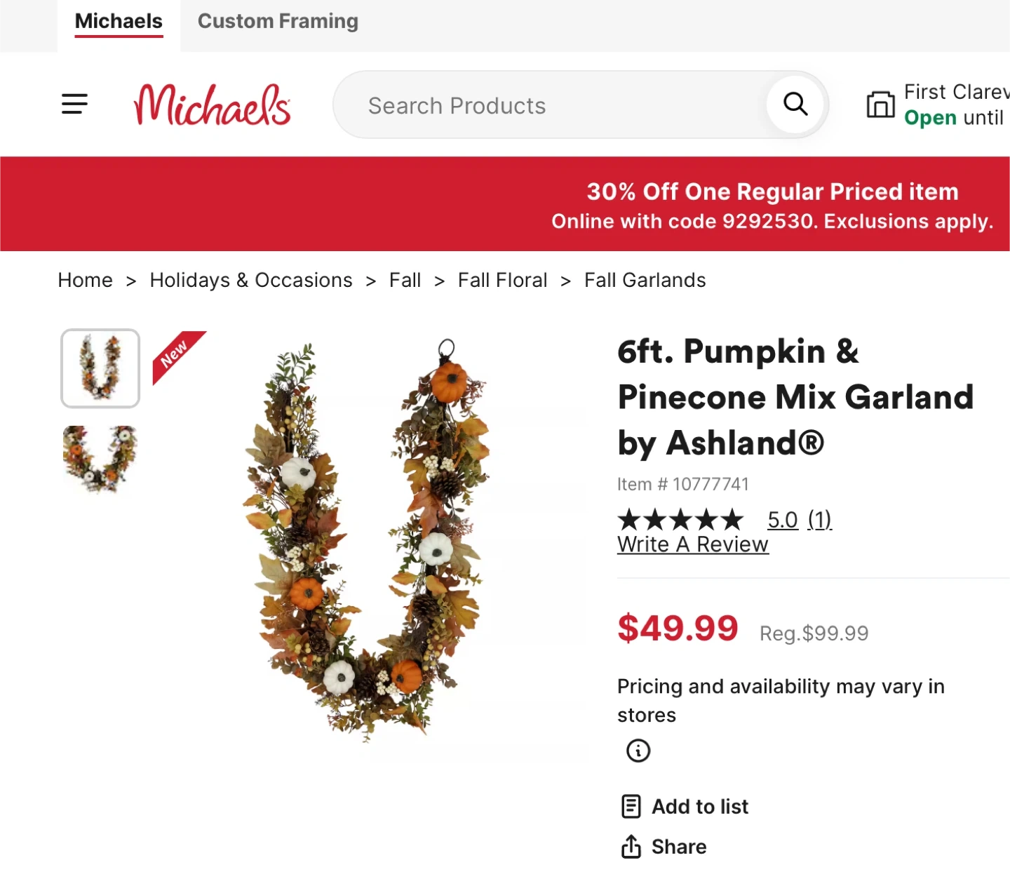The image size is (1010, 893).
Task: Select the second garland thumbnail
Action: coord(100,458)
